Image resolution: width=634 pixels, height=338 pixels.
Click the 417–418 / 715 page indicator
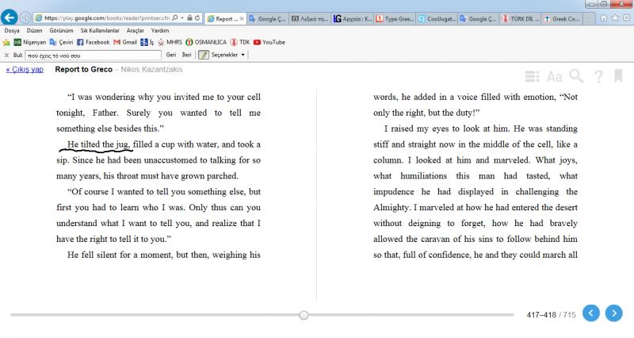551,314
